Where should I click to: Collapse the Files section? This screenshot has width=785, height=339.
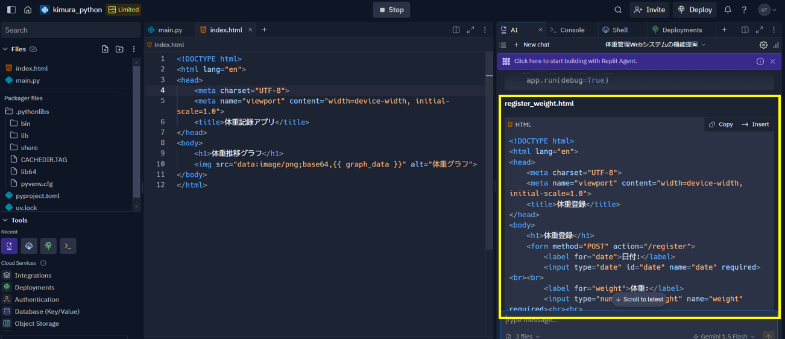5,49
